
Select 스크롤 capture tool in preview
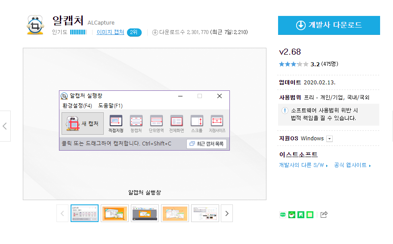197,124
